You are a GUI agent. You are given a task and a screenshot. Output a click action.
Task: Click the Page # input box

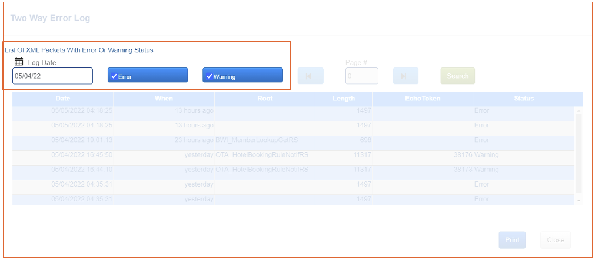pos(361,76)
